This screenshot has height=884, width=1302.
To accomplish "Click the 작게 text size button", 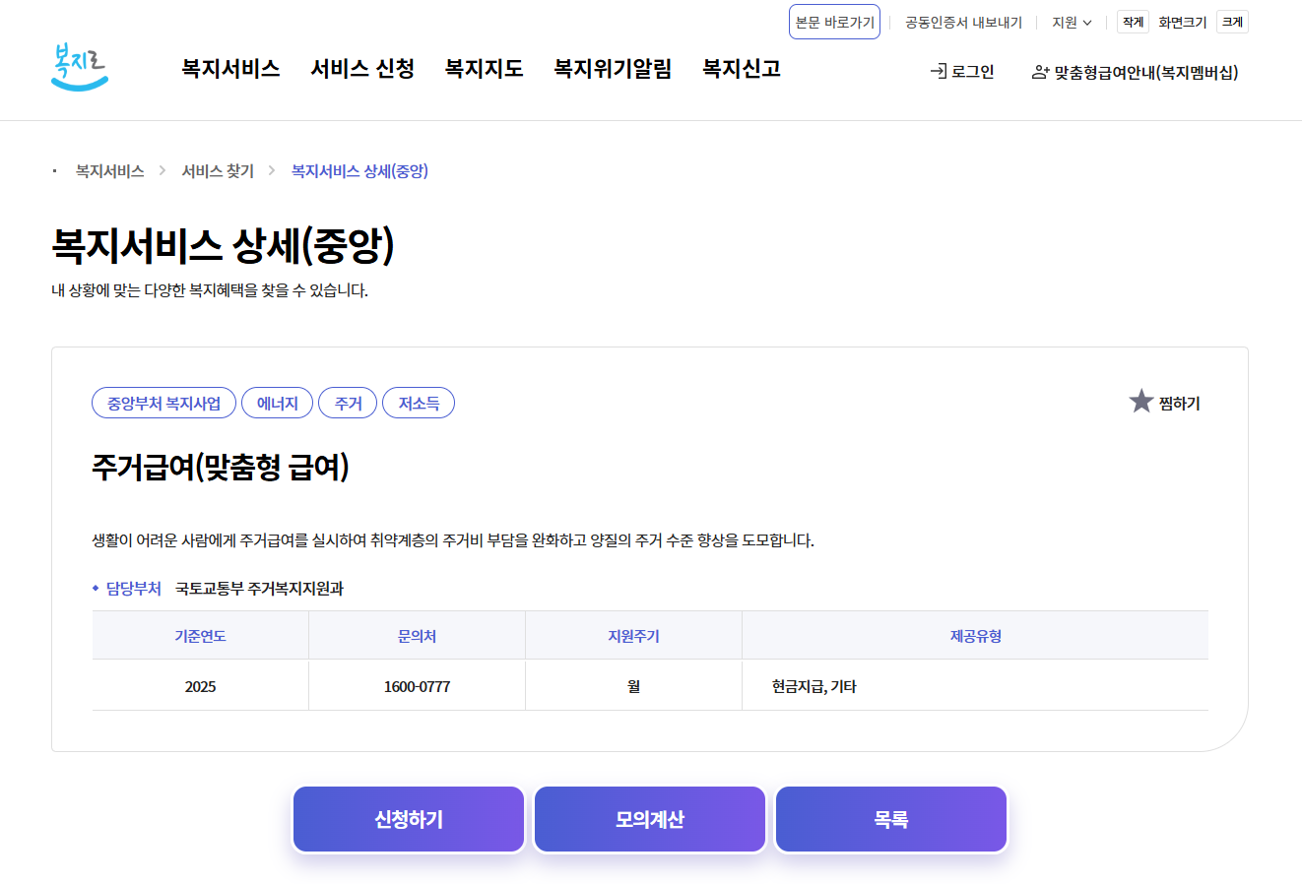I will (x=1132, y=21).
